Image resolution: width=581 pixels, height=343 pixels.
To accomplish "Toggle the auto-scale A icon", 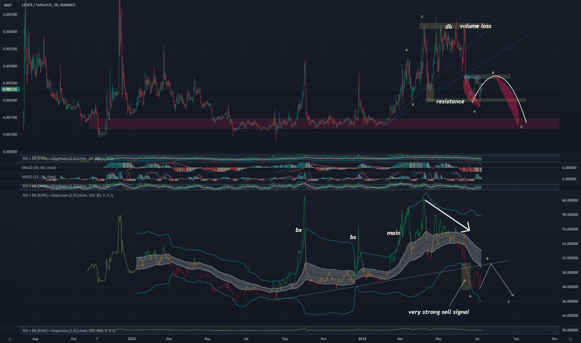I will pos(570,339).
